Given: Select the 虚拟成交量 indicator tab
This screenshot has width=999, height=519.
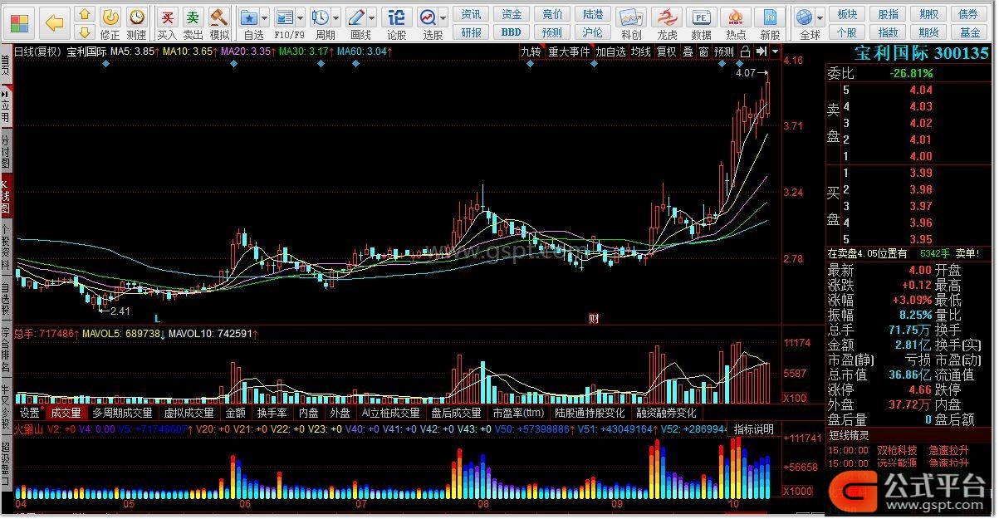Looking at the screenshot, I should pyautogui.click(x=188, y=413).
